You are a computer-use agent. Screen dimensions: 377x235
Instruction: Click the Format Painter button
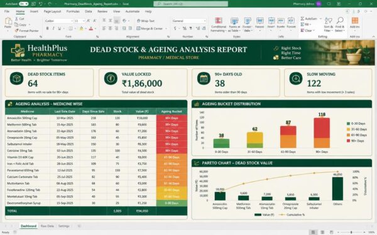coord(26,31)
